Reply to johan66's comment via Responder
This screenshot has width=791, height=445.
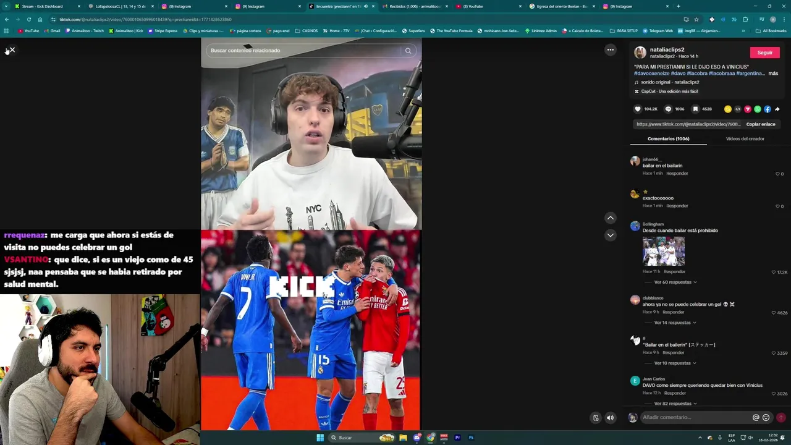(x=677, y=174)
